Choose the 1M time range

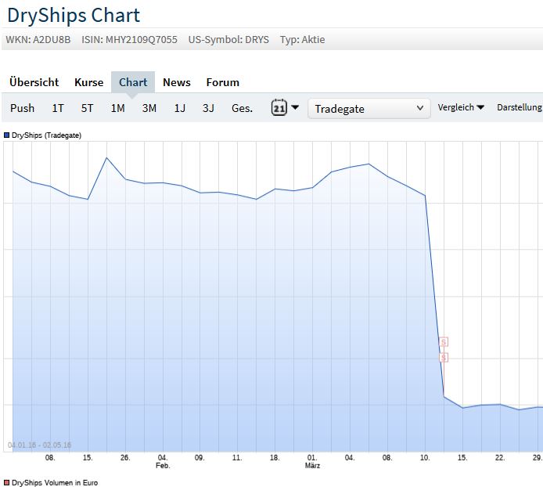click(x=117, y=108)
